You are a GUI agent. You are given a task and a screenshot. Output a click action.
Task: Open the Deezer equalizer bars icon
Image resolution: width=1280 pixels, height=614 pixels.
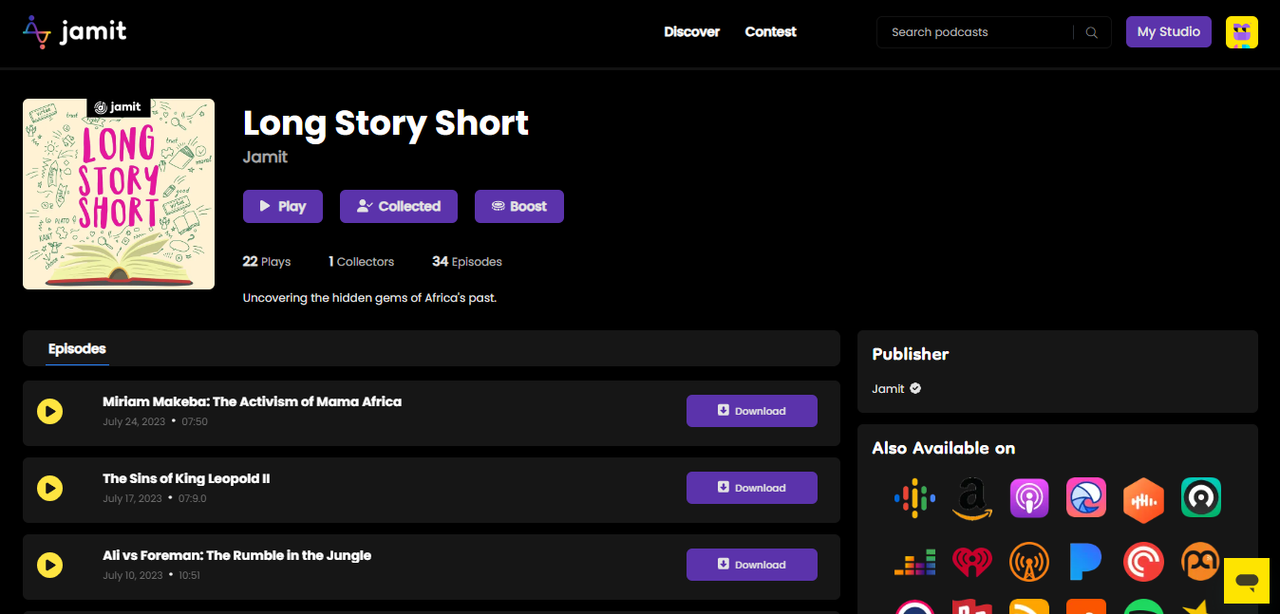tap(914, 562)
